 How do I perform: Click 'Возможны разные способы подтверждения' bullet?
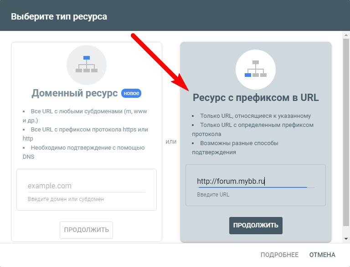(x=235, y=148)
